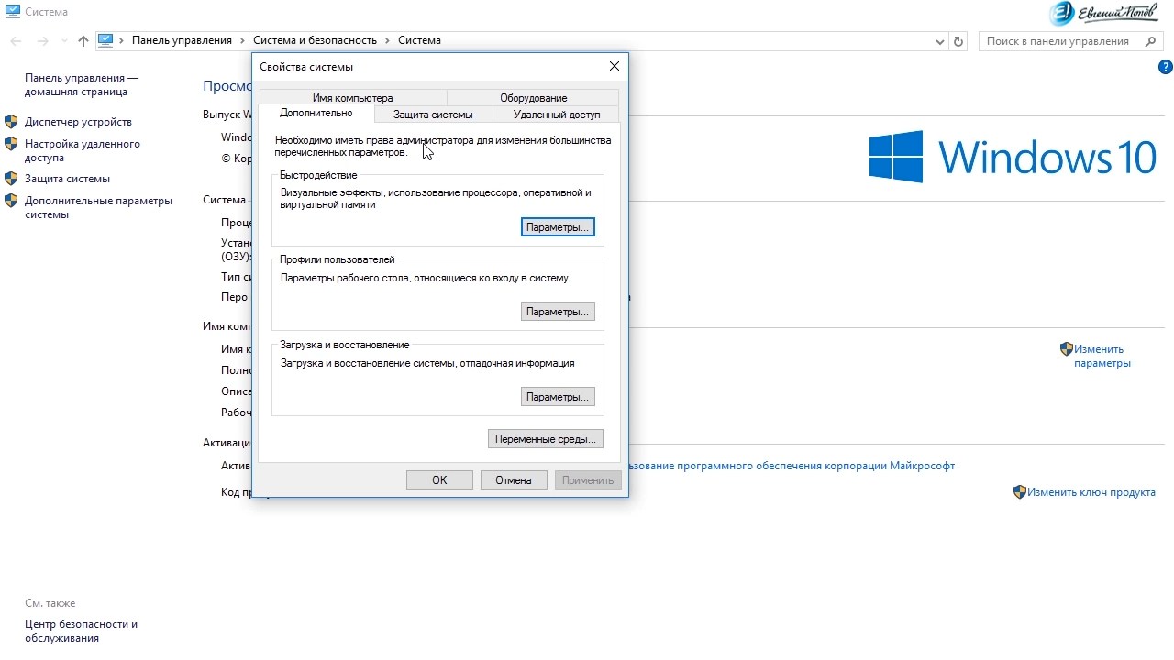Go up one level arrow
The width and height of the screenshot is (1174, 660).
83,41
